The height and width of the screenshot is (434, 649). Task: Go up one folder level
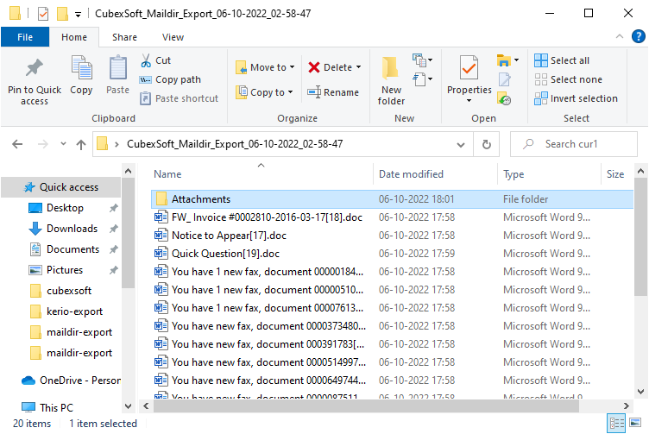click(81, 144)
